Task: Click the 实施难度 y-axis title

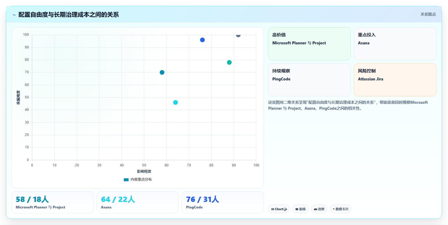Action: pos(18,98)
